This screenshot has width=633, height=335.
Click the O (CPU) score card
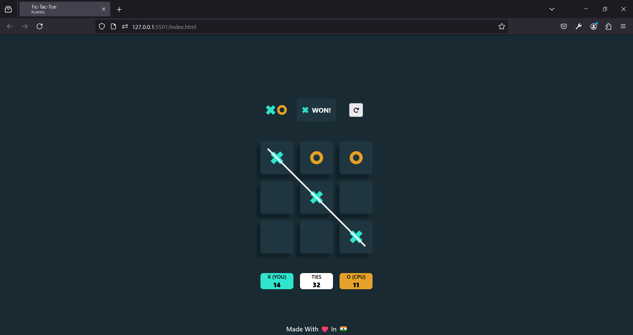tap(356, 281)
